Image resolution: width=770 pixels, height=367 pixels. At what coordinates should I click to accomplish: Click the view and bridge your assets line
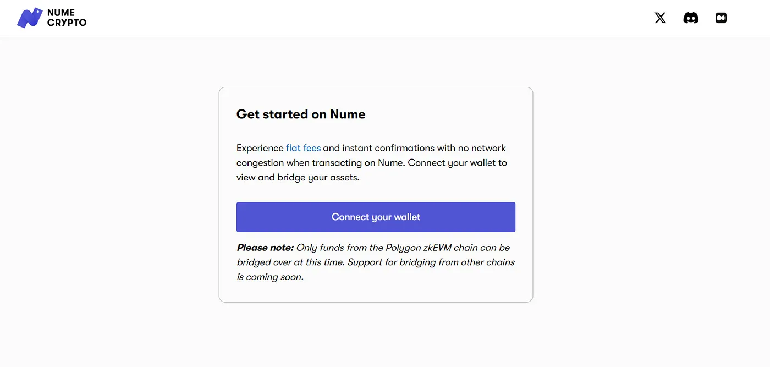(298, 178)
